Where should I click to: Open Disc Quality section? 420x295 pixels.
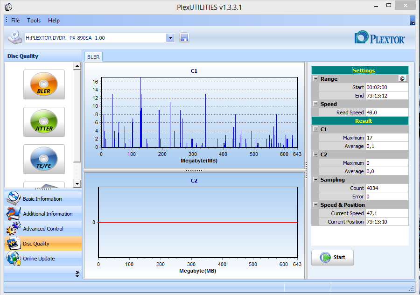point(43,244)
